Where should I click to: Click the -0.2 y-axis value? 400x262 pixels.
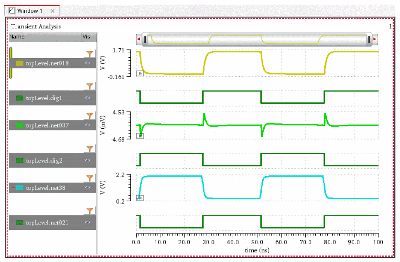119,202
